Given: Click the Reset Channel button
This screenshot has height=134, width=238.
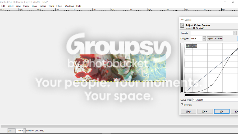Looking at the screenshot, I should [x=215, y=38].
